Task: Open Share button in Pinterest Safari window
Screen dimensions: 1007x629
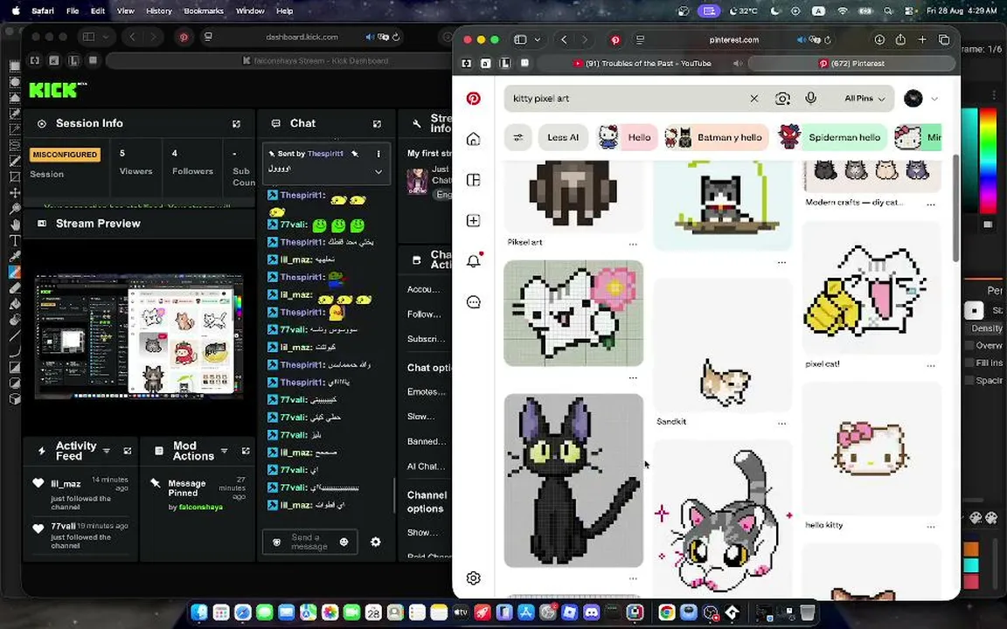Action: click(x=900, y=40)
